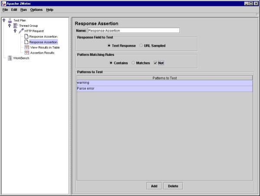This screenshot has width=260, height=196.
Task: Click the first Response Assertion page icon
Action: 26,36
